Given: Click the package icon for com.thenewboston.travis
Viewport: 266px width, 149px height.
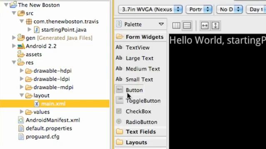Looking at the screenshot, I should (x=29, y=22).
